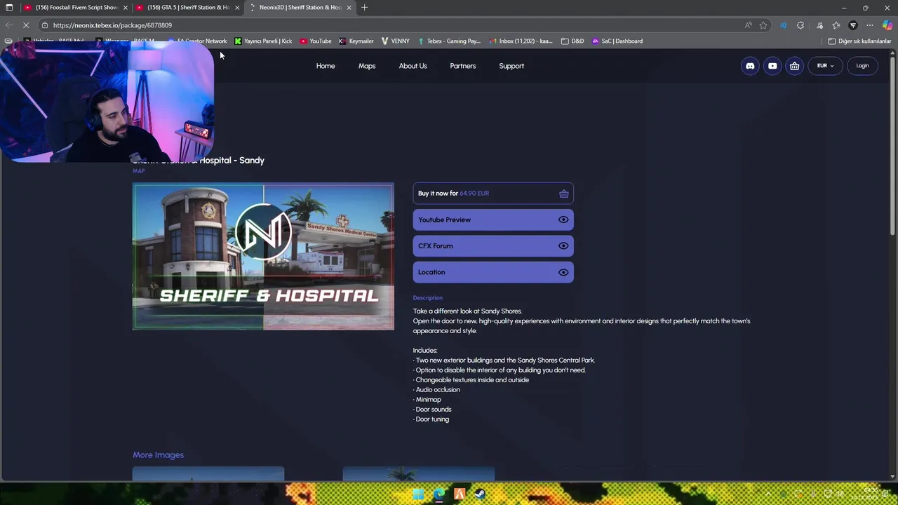The width and height of the screenshot is (898, 505).
Task: Open the YouTube icon in the site header
Action: (x=772, y=66)
